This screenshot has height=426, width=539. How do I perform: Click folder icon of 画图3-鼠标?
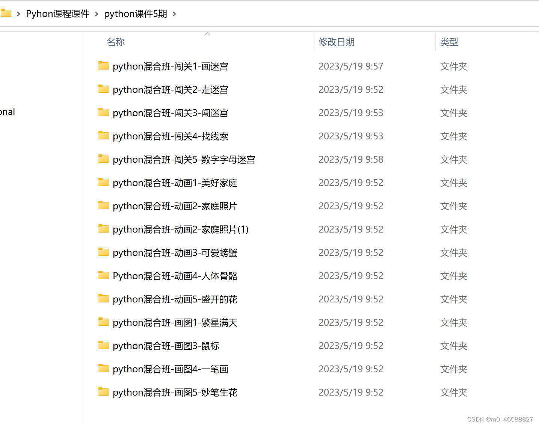104,346
